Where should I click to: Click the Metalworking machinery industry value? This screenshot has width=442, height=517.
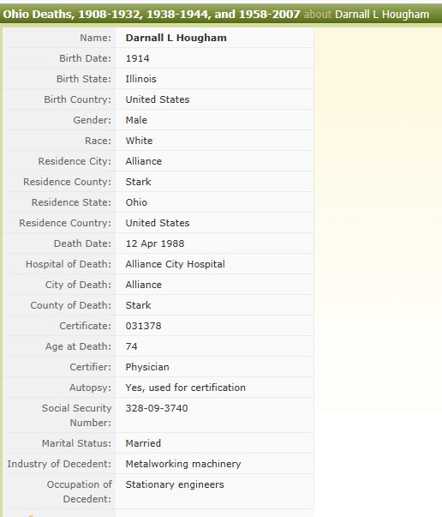click(x=183, y=464)
